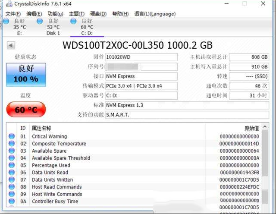Click the rotation rate value ---- (SSD)
Viewport: 276px width, 214px height.
click(249, 76)
